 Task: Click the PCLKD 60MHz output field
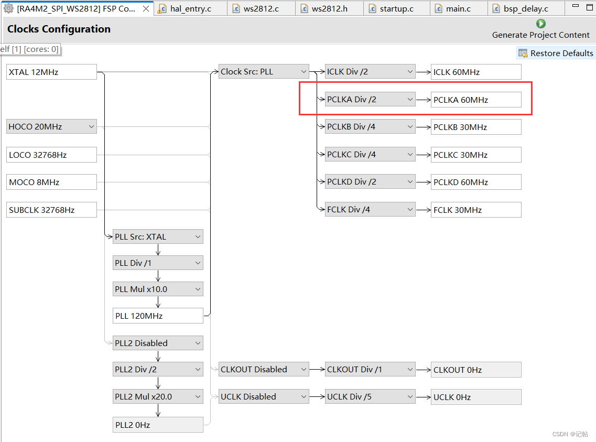tap(476, 182)
